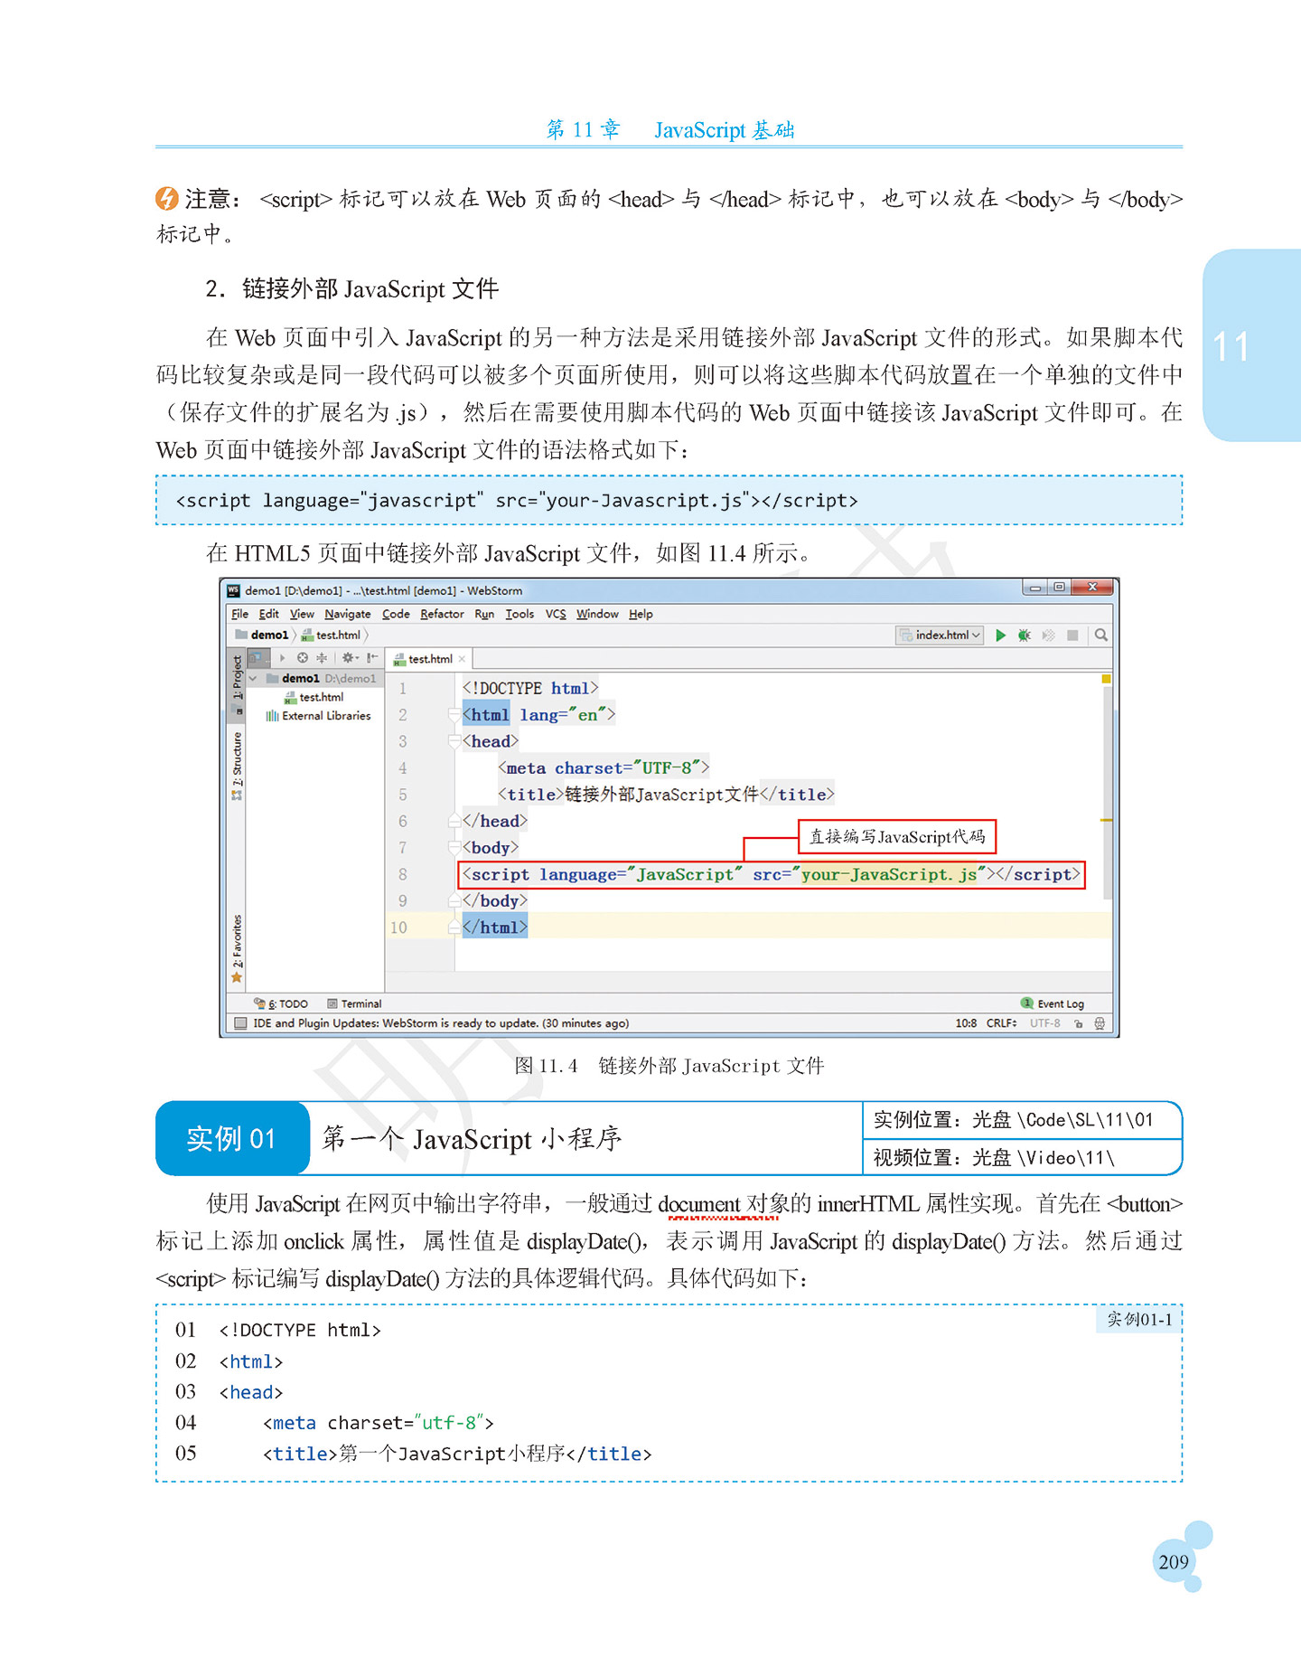
Task: Click the gray stop square button
Action: 1072,635
